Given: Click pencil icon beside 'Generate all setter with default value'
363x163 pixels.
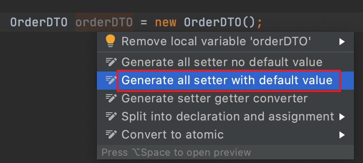Looking at the screenshot, I should (x=111, y=80).
